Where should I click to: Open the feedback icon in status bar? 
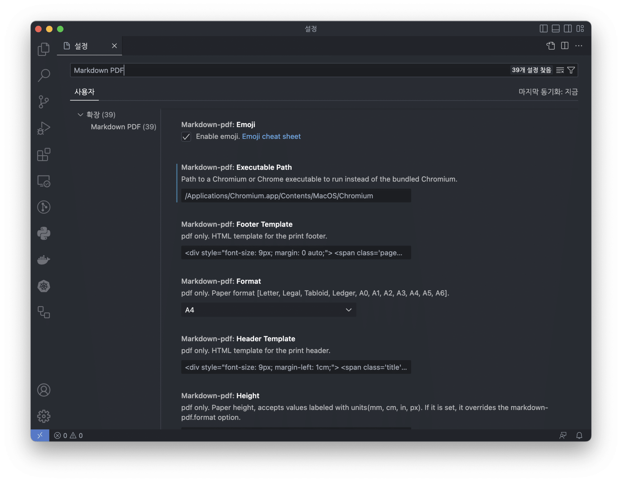[563, 436]
